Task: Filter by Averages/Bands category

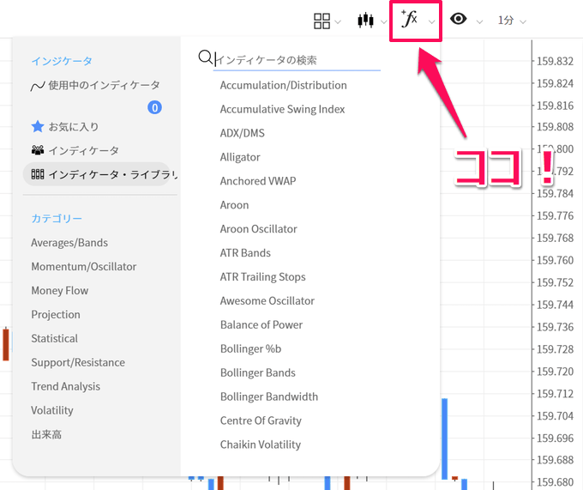Action: tap(69, 243)
